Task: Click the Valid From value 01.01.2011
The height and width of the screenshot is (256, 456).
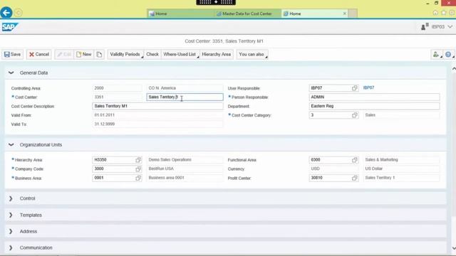Action: pos(105,115)
